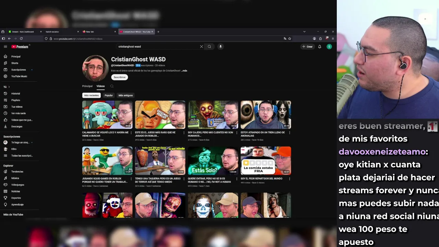
Task: Reload the page in browser toolbar
Action: 21,39
